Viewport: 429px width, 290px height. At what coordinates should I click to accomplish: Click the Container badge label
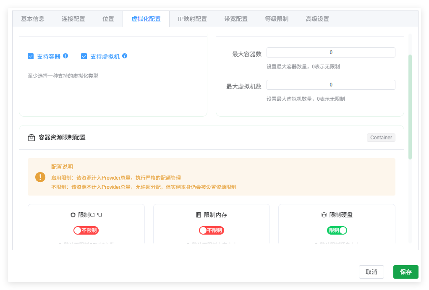point(380,137)
